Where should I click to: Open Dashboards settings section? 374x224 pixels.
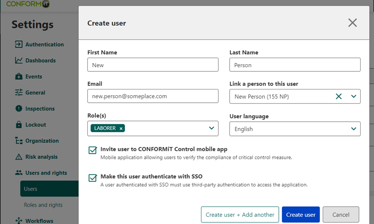(41, 60)
